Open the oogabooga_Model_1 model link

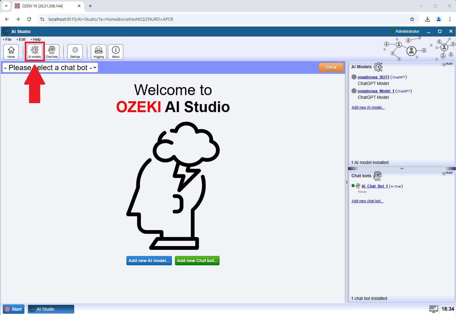point(376,91)
